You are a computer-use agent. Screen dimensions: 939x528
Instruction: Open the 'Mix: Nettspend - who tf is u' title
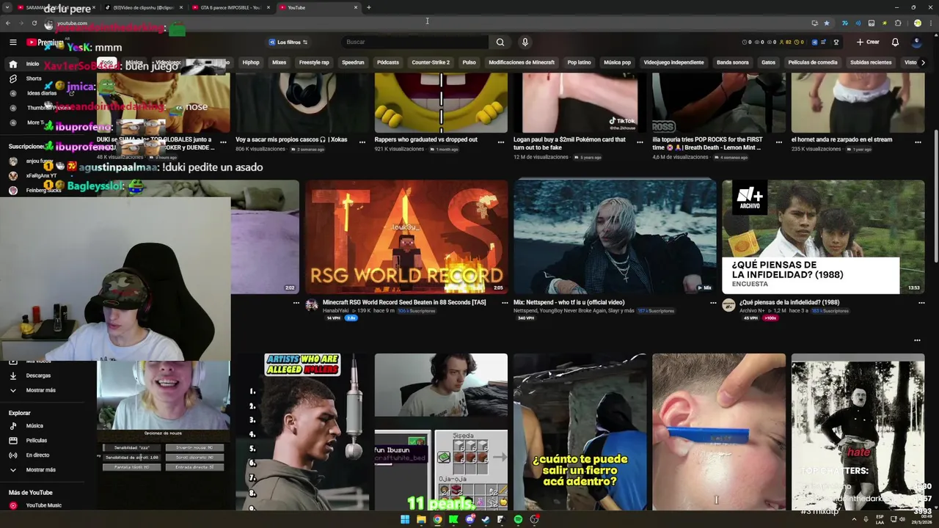click(x=569, y=302)
